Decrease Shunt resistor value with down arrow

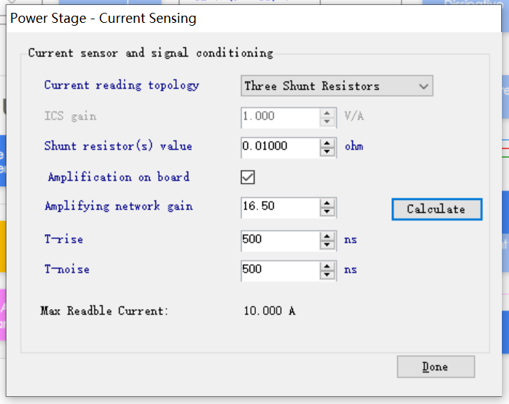click(x=327, y=151)
